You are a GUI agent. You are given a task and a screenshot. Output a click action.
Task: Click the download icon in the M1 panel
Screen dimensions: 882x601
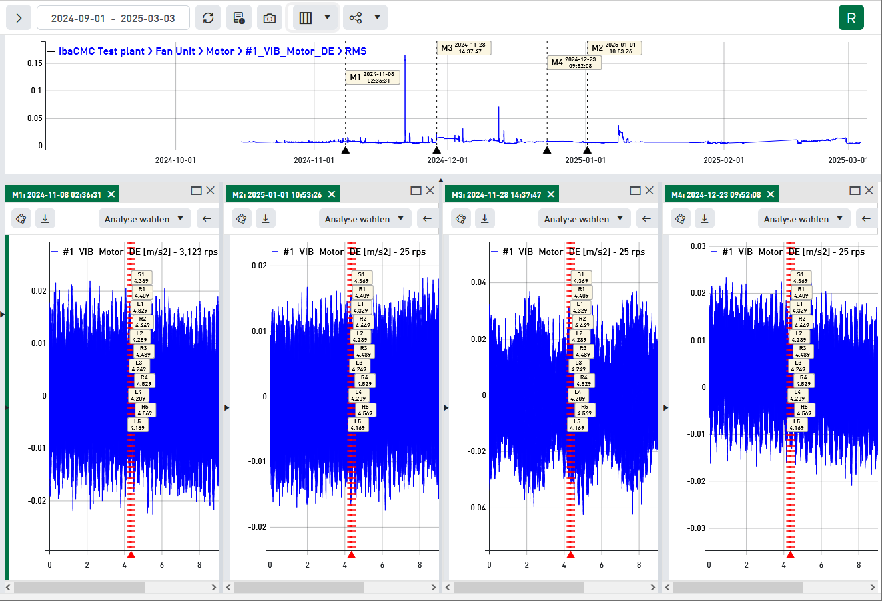coord(45,218)
